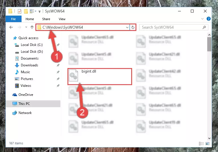Click the Back navigation arrow
The height and width of the screenshot is (152, 218).
(11, 27)
